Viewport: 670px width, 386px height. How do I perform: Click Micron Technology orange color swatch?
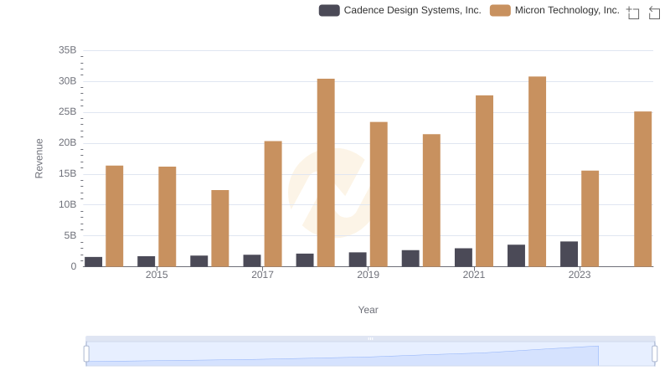(x=500, y=10)
